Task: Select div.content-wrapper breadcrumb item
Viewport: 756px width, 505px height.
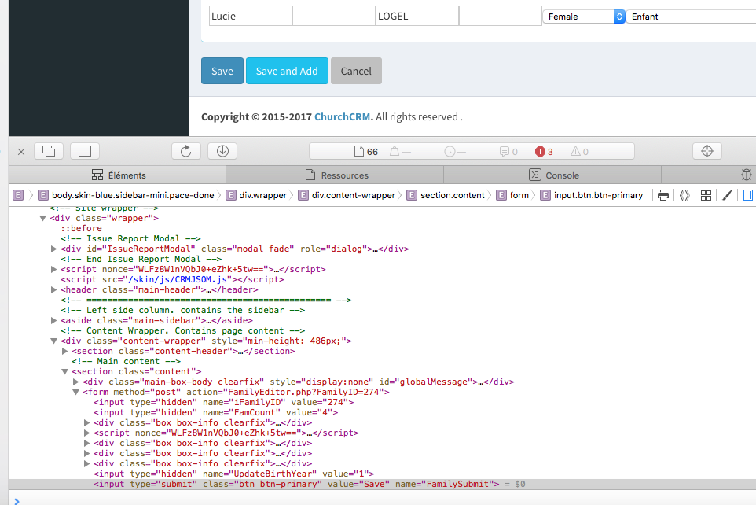Action: click(x=347, y=195)
